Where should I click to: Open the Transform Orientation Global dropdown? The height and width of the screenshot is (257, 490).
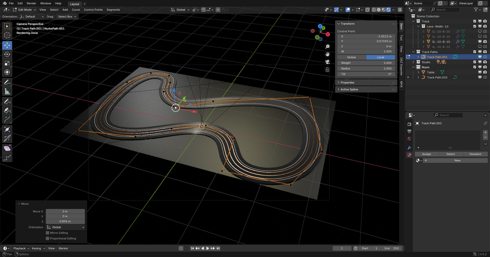[180, 10]
